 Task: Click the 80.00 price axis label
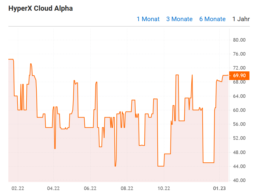click(239, 40)
